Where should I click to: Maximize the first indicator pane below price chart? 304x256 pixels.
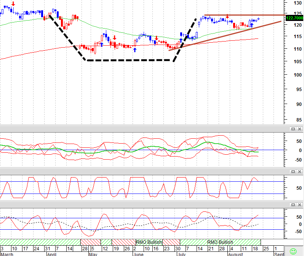pyautogui.click(x=293, y=129)
